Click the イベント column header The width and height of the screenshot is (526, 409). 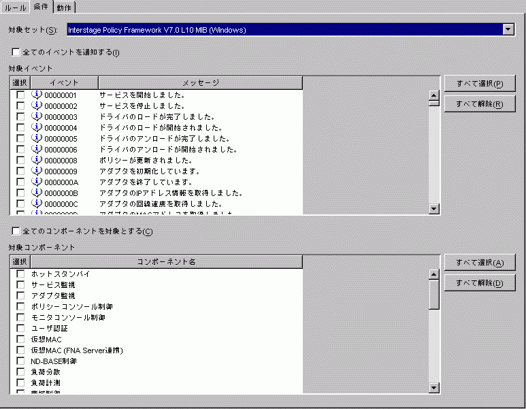click(64, 82)
